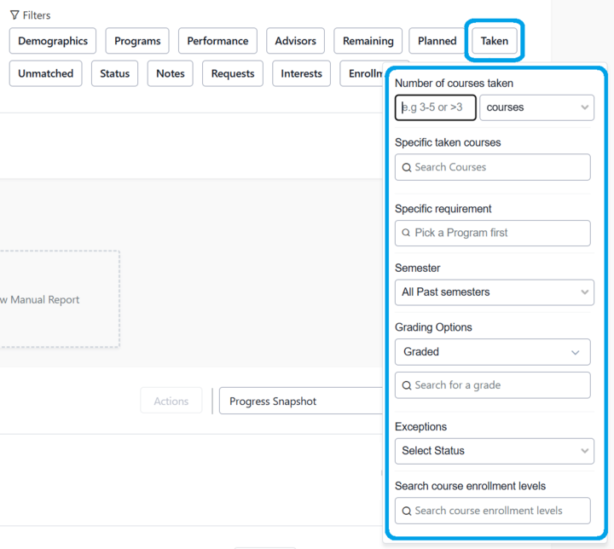
Task: Open the Planned filter
Action: (437, 41)
